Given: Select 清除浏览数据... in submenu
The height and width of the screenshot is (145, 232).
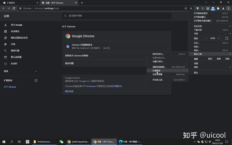Looking at the screenshot, I should [168, 67].
